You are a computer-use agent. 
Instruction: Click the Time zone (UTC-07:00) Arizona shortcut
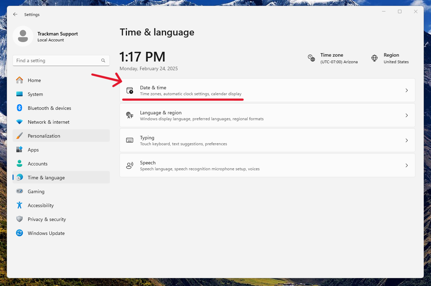point(333,58)
